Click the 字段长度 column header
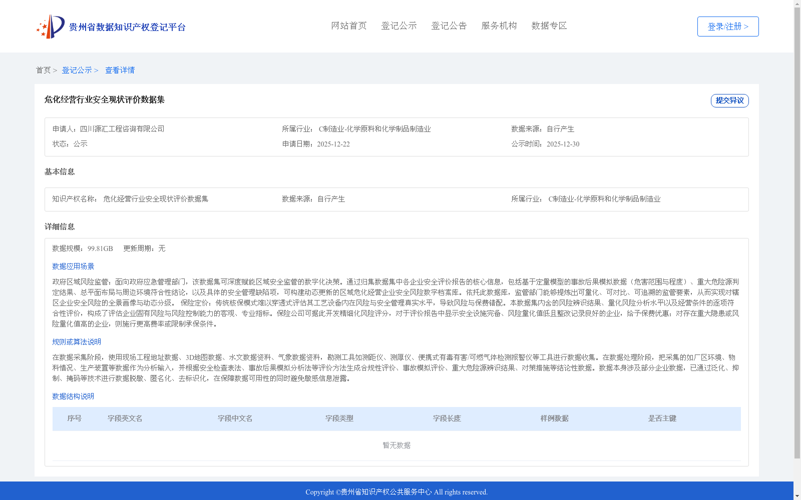The width and height of the screenshot is (801, 500). 447,418
